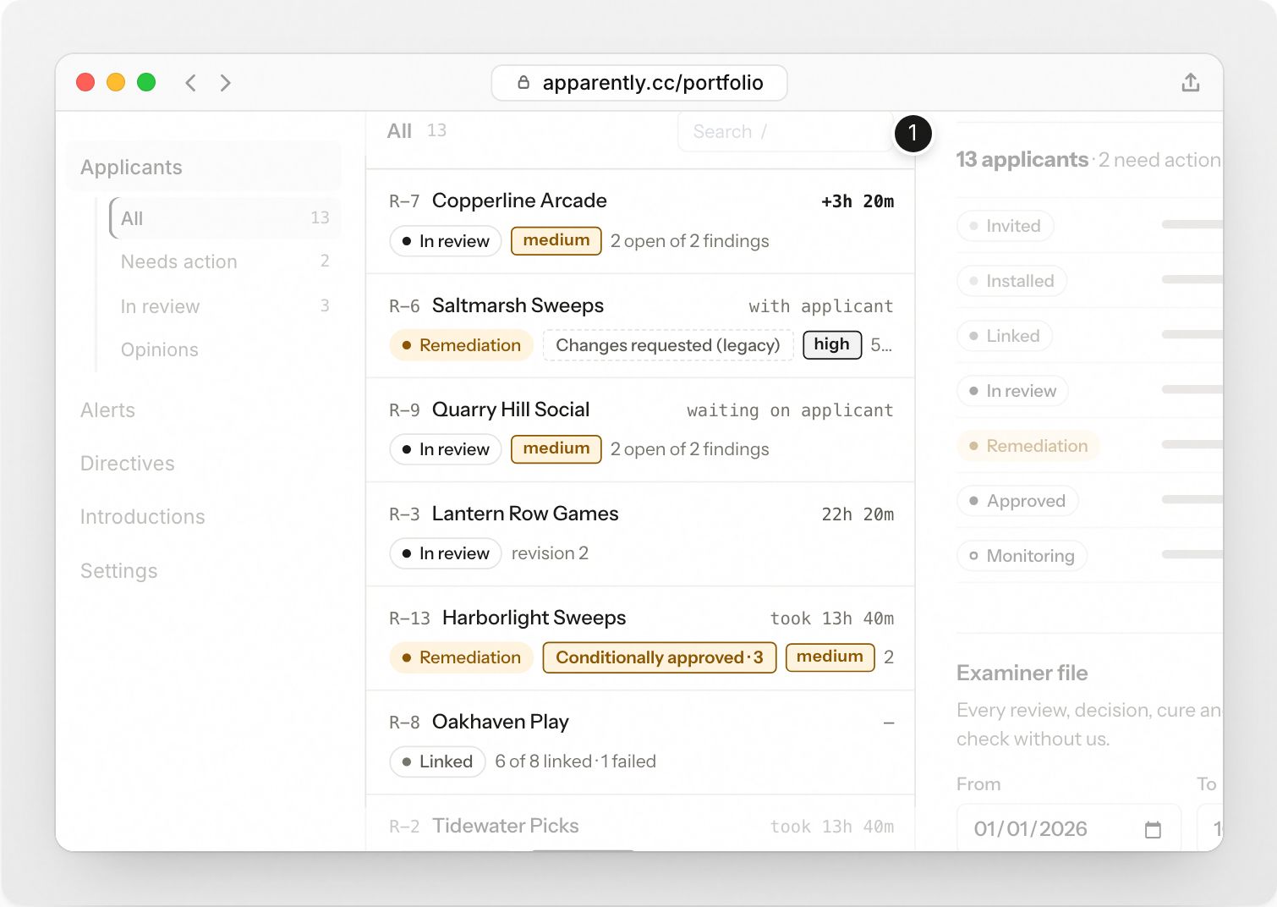Open the Oakhaven Play applicant row
This screenshot has height=907, width=1277.
click(x=640, y=742)
